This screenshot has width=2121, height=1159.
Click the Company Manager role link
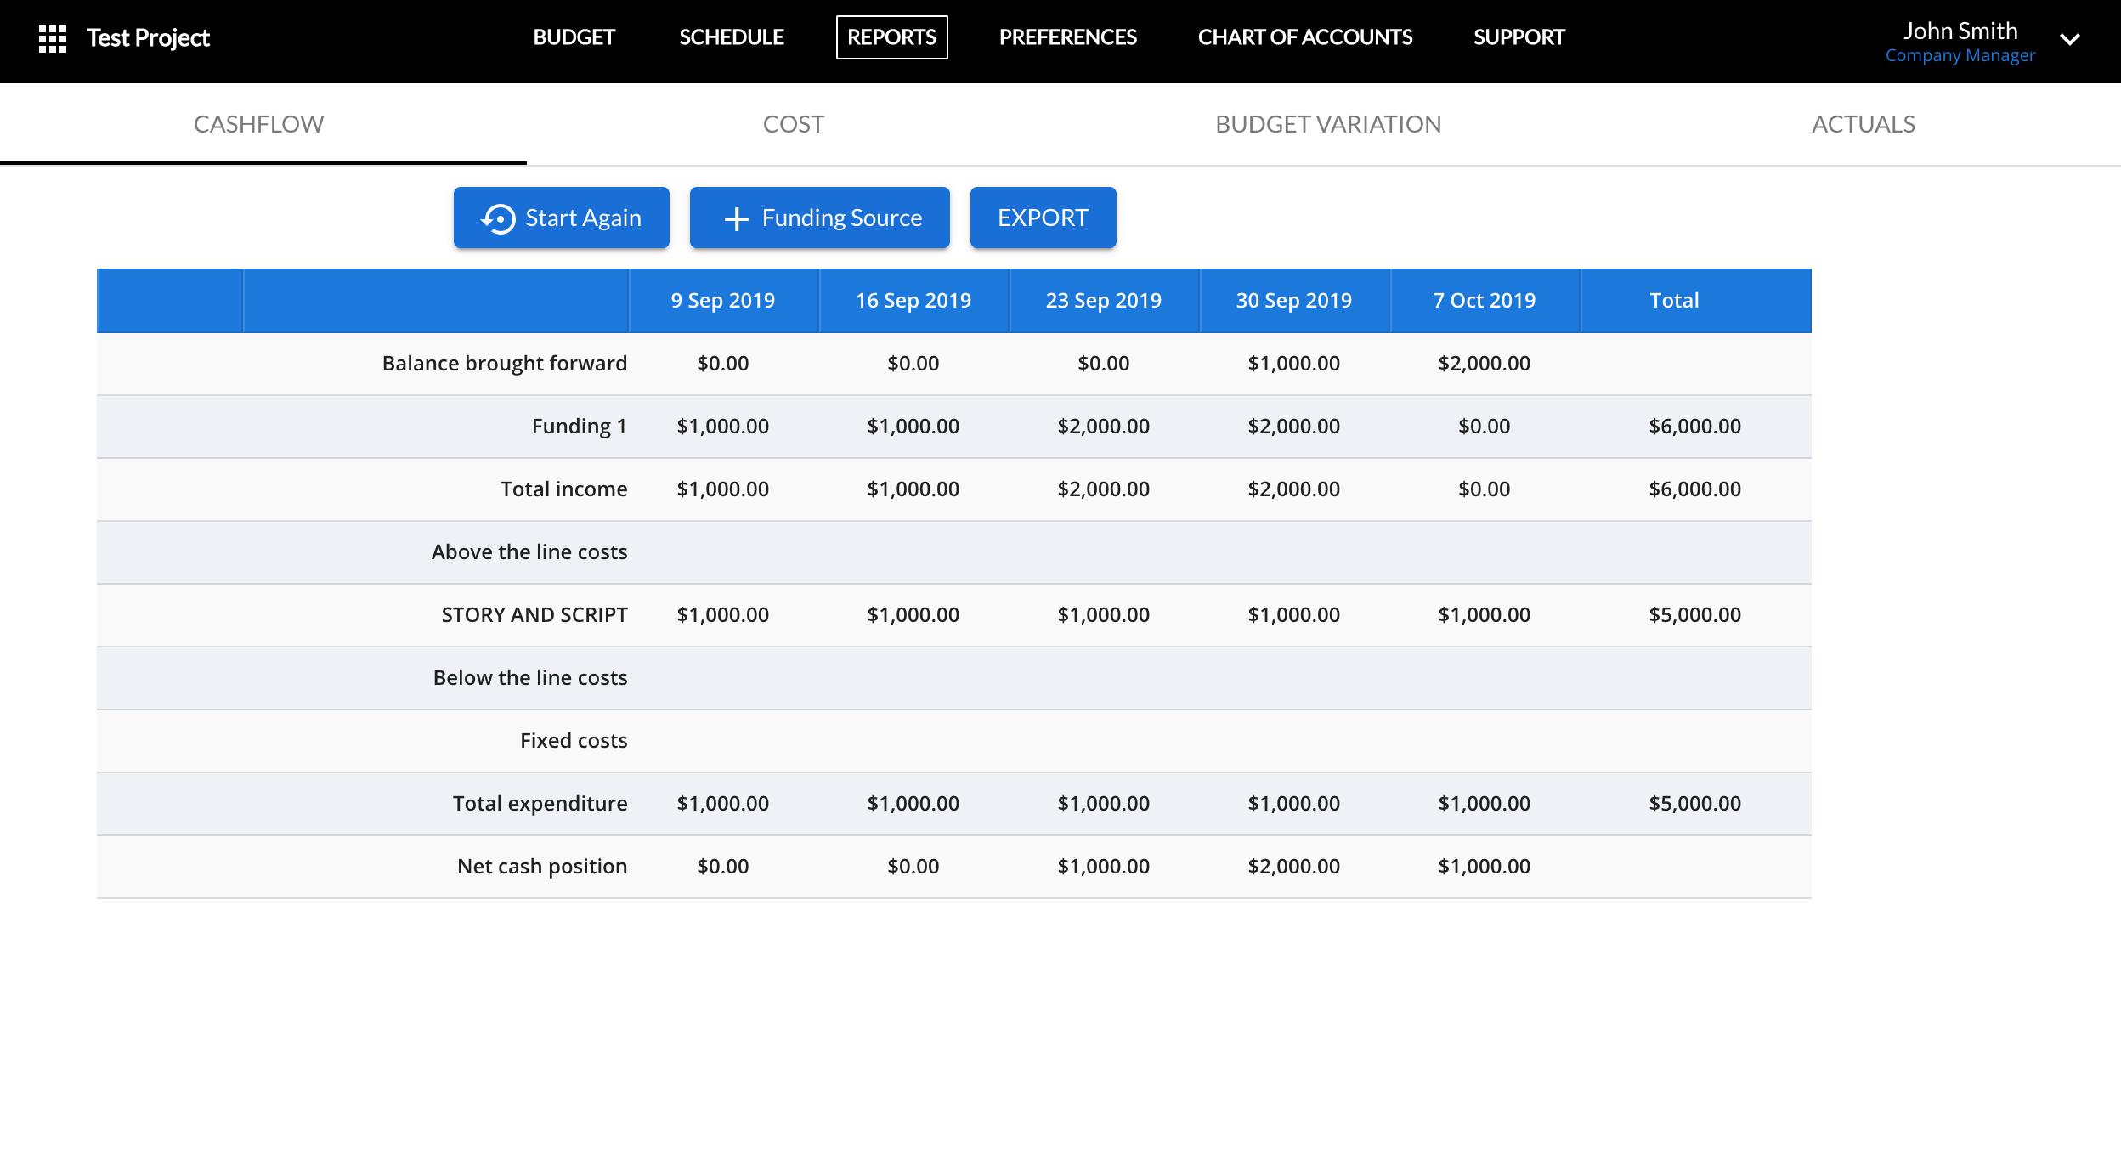tap(1960, 56)
